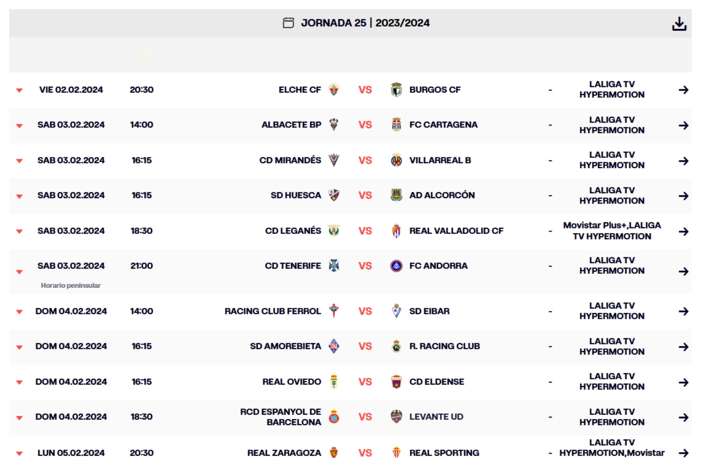The image size is (701, 467).
Task: Click the download icon in the header
Action: [679, 24]
